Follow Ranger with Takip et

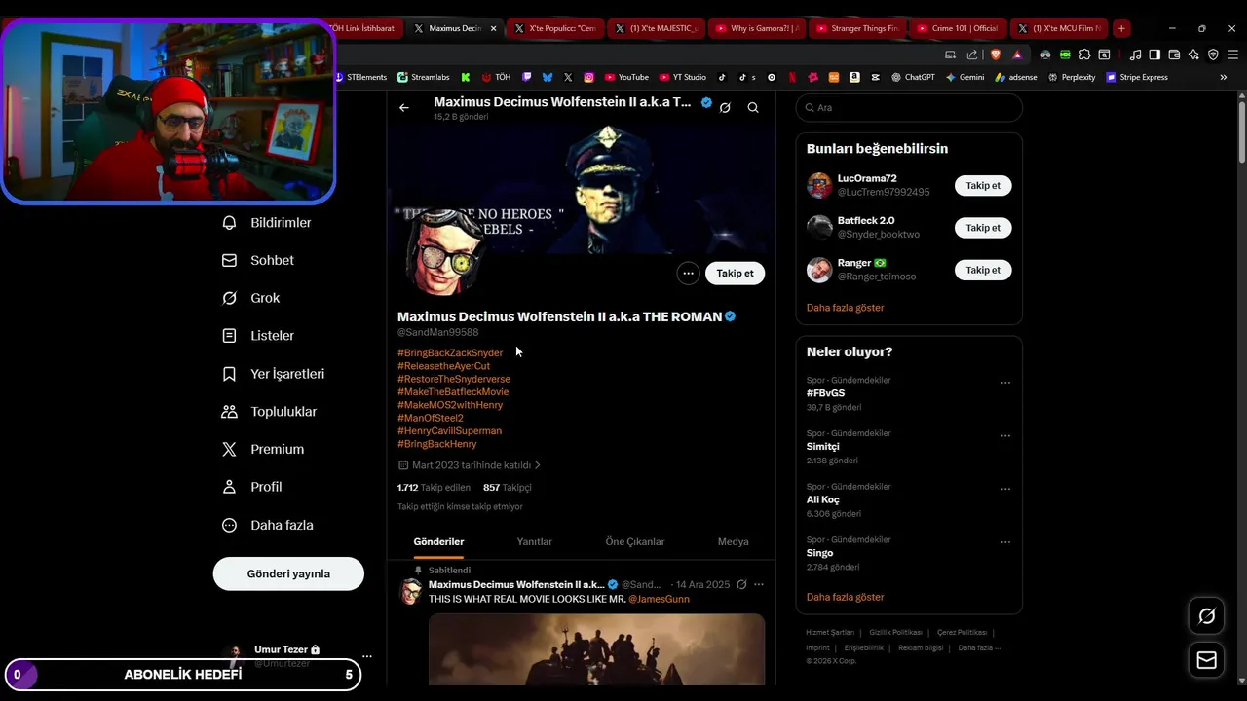[x=983, y=270]
